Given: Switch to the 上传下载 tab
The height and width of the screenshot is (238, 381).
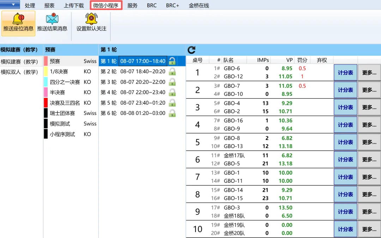Looking at the screenshot, I should 74,5.
